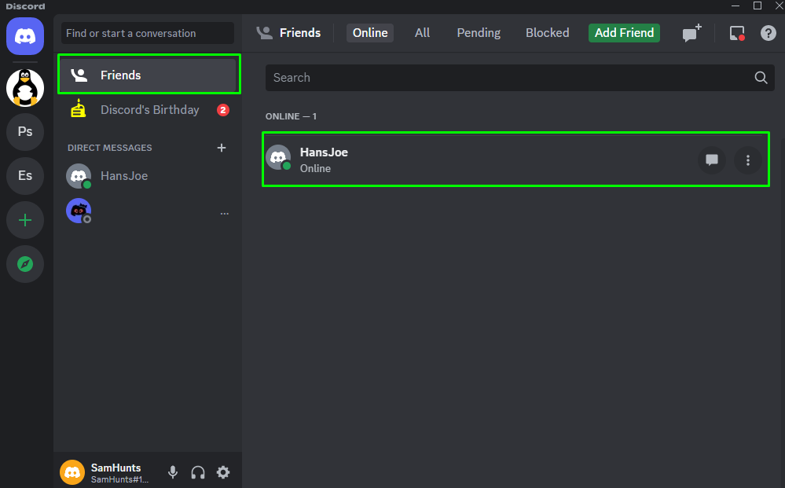Open the penguin avatar server
785x488 pixels.
(x=25, y=88)
